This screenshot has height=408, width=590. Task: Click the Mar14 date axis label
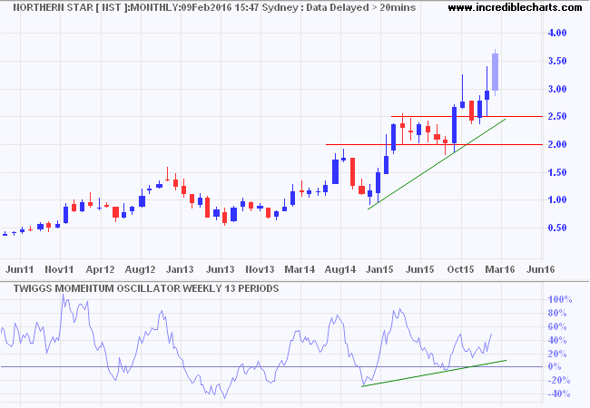coord(300,269)
